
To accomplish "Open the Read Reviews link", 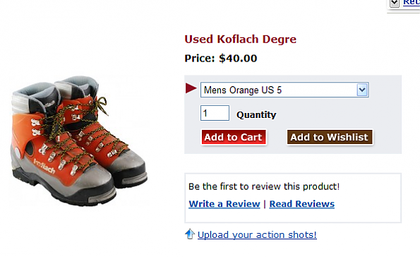I will coord(302,204).
